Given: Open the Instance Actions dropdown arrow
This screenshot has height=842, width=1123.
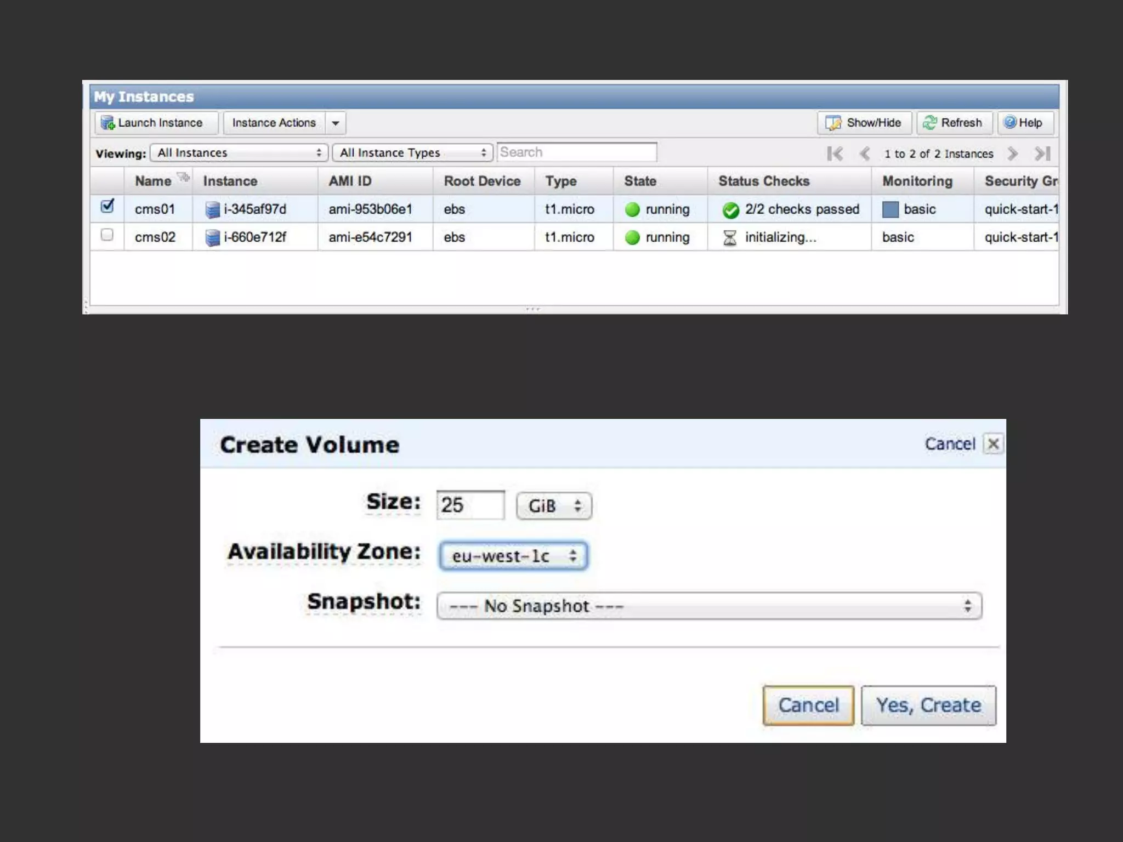Looking at the screenshot, I should click(x=336, y=123).
